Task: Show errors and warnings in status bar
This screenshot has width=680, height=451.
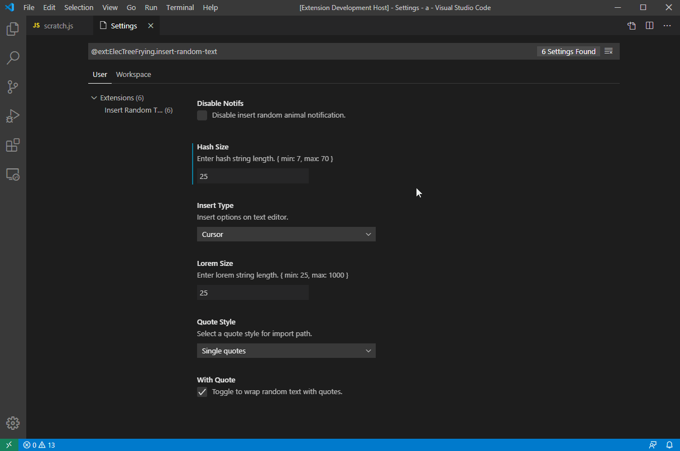Action: (x=39, y=445)
